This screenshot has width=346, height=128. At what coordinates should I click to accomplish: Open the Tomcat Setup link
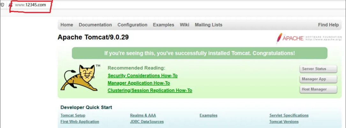coord(73,116)
